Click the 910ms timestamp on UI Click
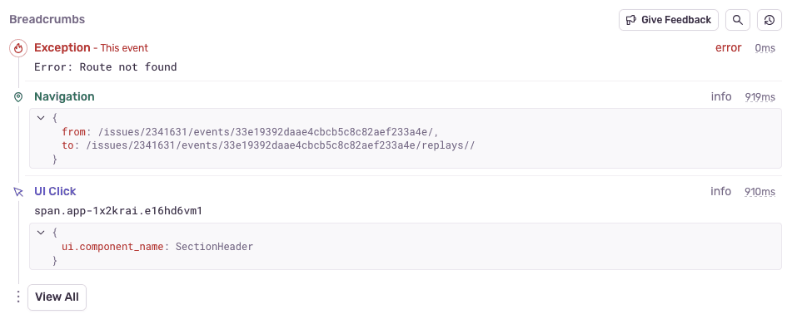792x324 pixels. (x=760, y=191)
